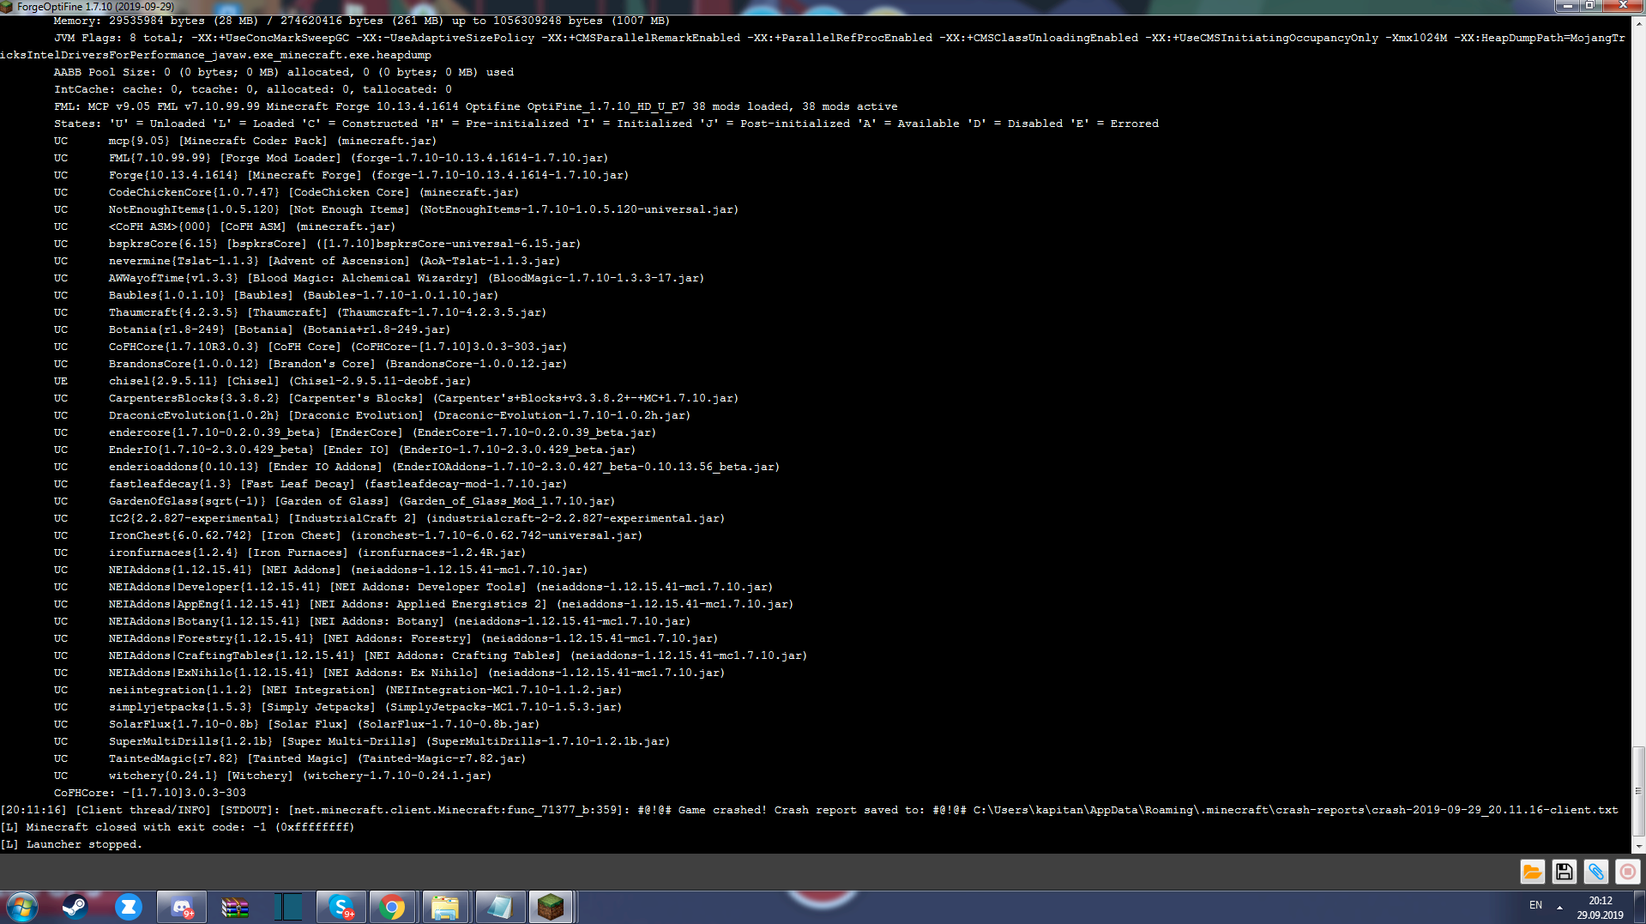Viewport: 1646px width, 924px height.
Task: Click the 'States:' legend line
Action: pyautogui.click(x=606, y=124)
